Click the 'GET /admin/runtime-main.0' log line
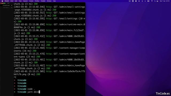The width and height of the screenshot is (171, 96). pyautogui.click(x=49, y=25)
